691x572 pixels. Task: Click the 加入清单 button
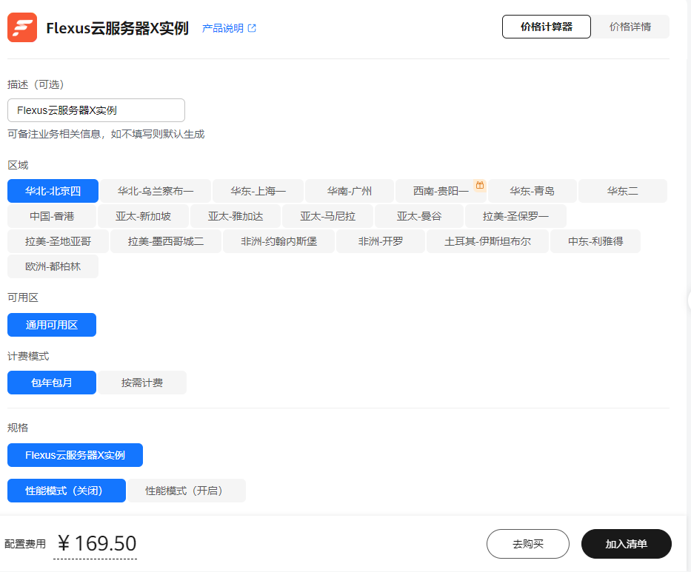[627, 544]
